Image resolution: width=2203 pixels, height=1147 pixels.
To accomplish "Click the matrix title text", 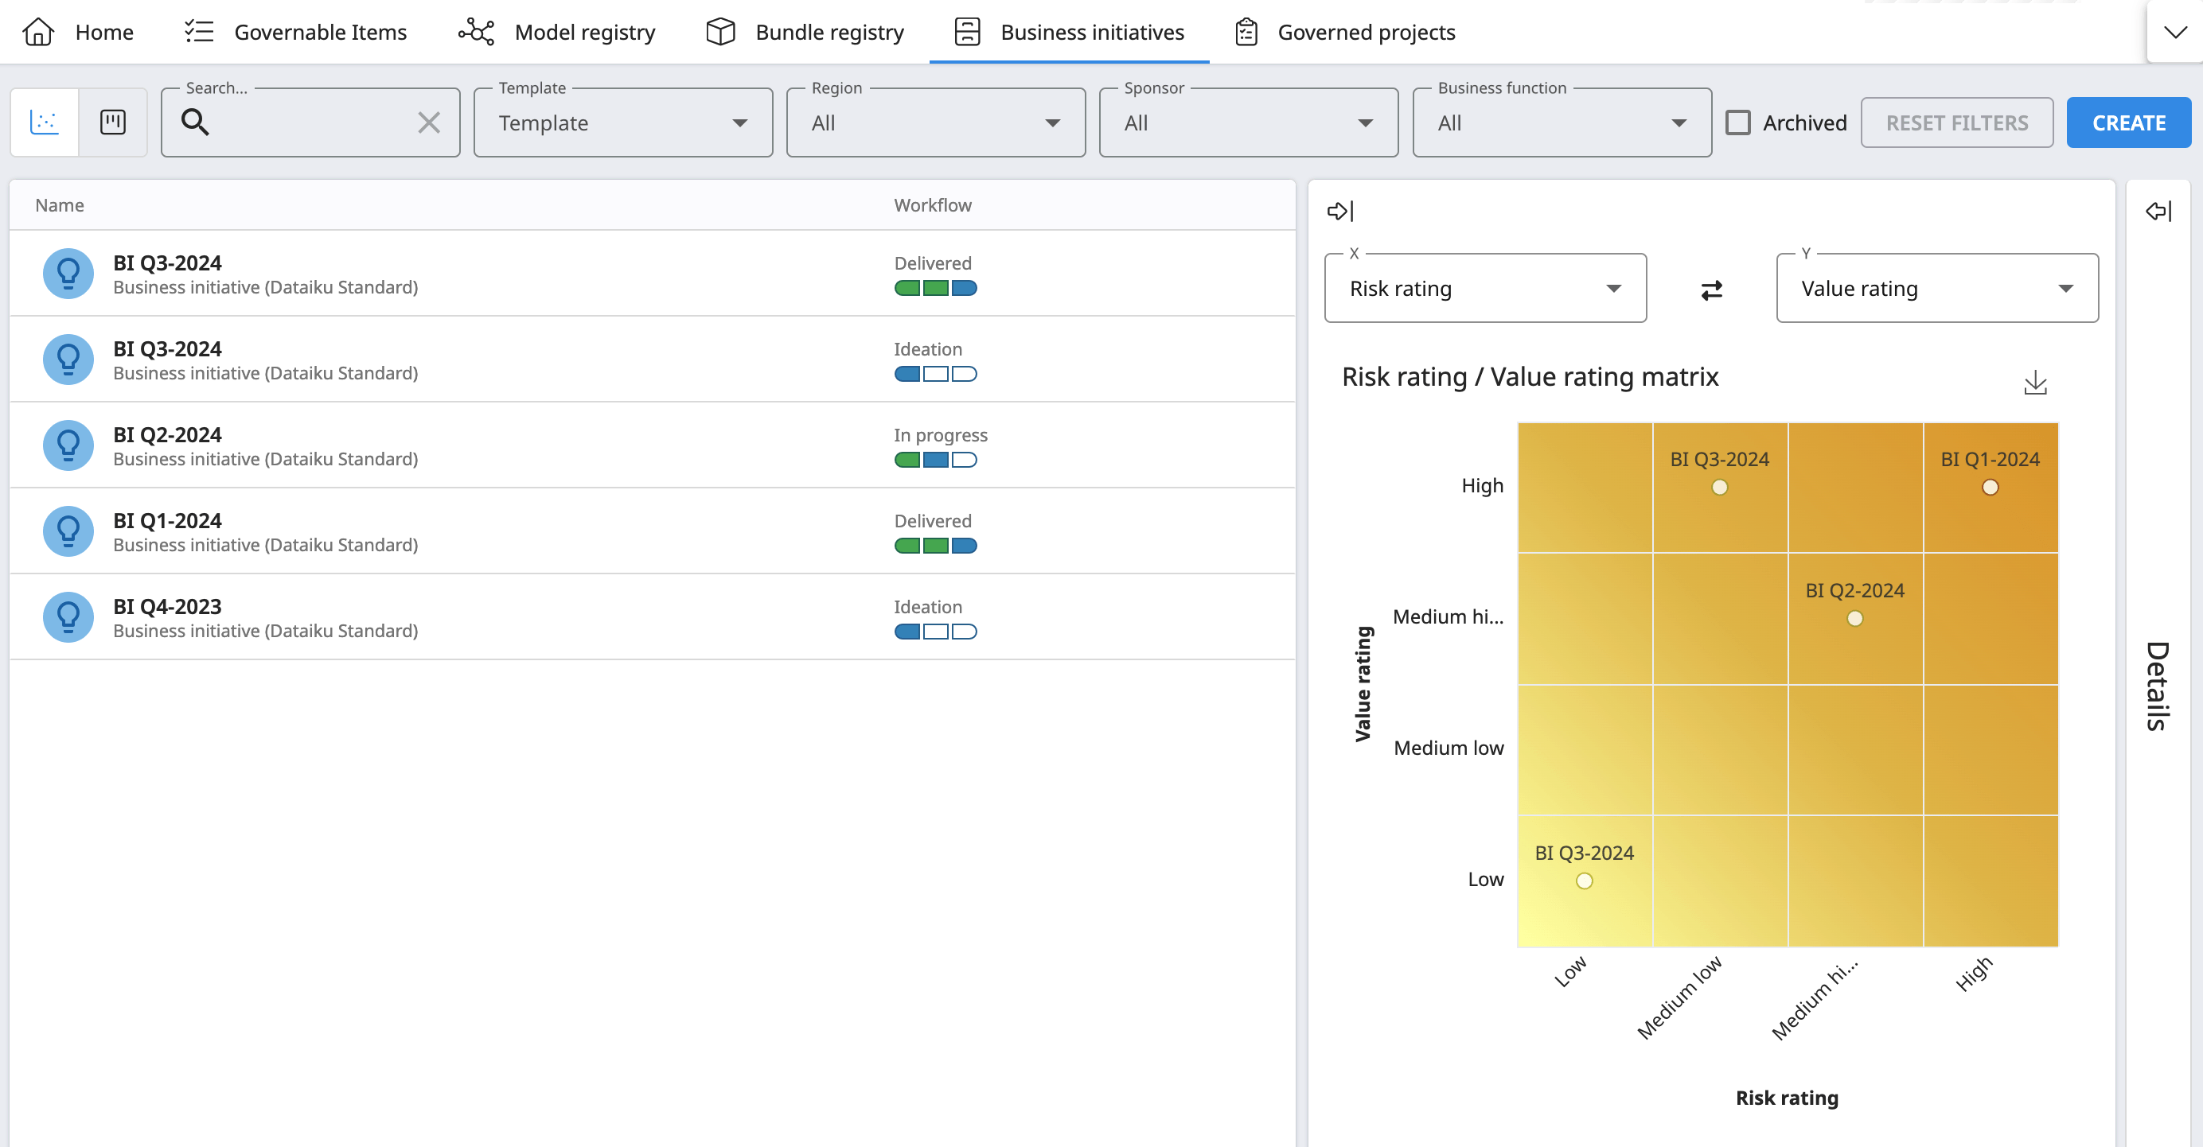I will coord(1530,377).
